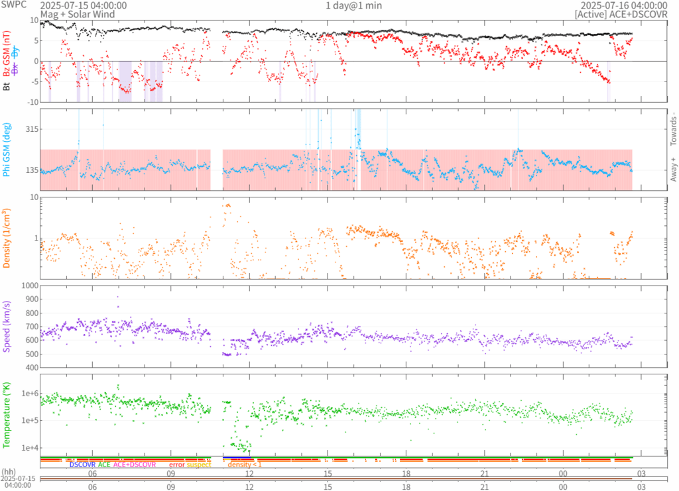Click the magenta ACE+DSCOVR legend entry
679x491 pixels.
point(134,465)
